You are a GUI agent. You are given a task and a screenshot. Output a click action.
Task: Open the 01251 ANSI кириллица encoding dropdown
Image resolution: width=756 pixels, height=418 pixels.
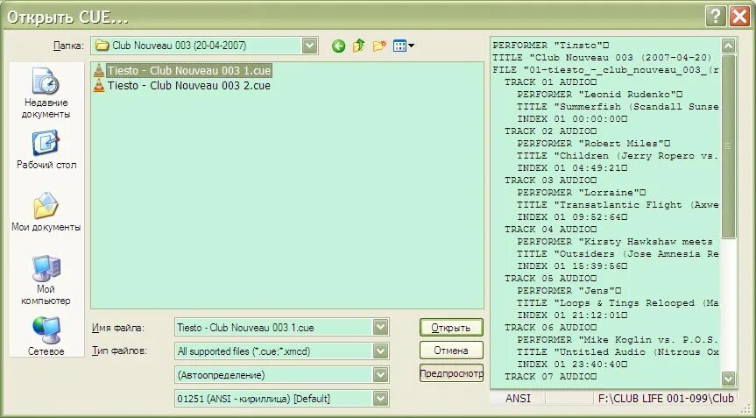click(380, 399)
